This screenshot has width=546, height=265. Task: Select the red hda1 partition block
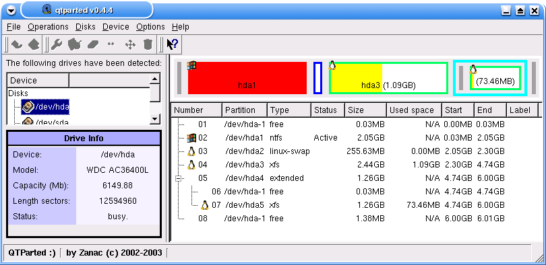pyautogui.click(x=247, y=78)
